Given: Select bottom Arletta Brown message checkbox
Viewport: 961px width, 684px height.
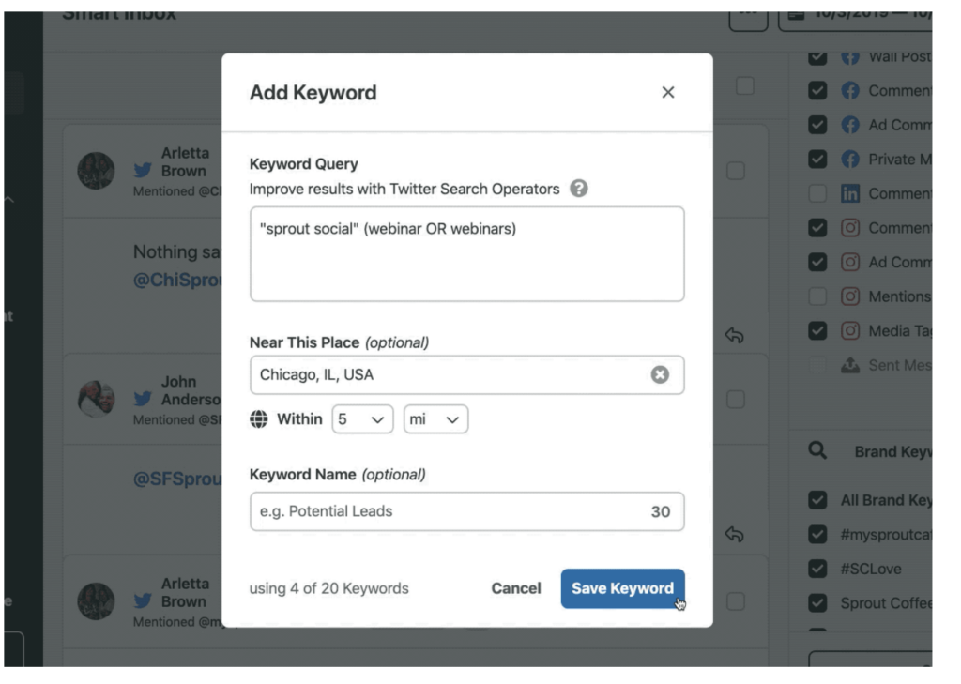Looking at the screenshot, I should point(736,601).
